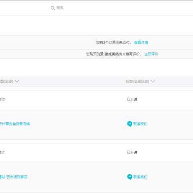Select 已开通 status in the first order row
Image resolution: width=193 pixels, height=193 pixels.
132,99
